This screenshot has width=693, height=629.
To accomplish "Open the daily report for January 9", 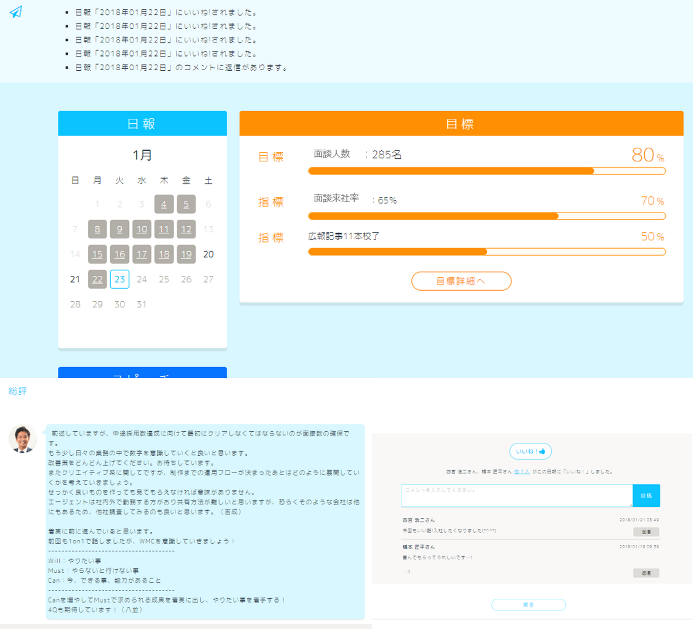I will [x=119, y=229].
